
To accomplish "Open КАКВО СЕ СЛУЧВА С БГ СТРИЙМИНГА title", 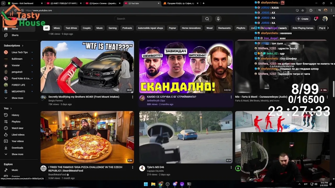I will (171, 97).
